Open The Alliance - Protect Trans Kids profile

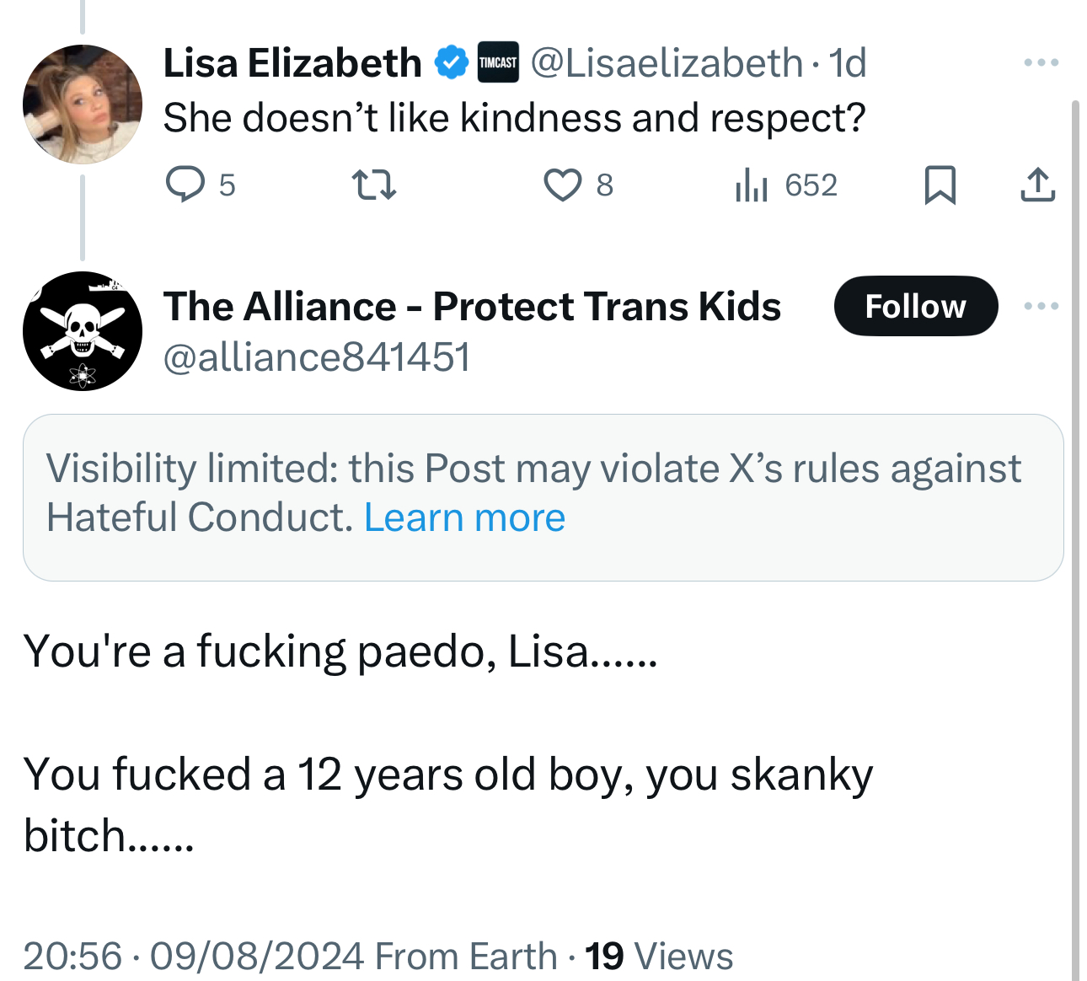(472, 306)
